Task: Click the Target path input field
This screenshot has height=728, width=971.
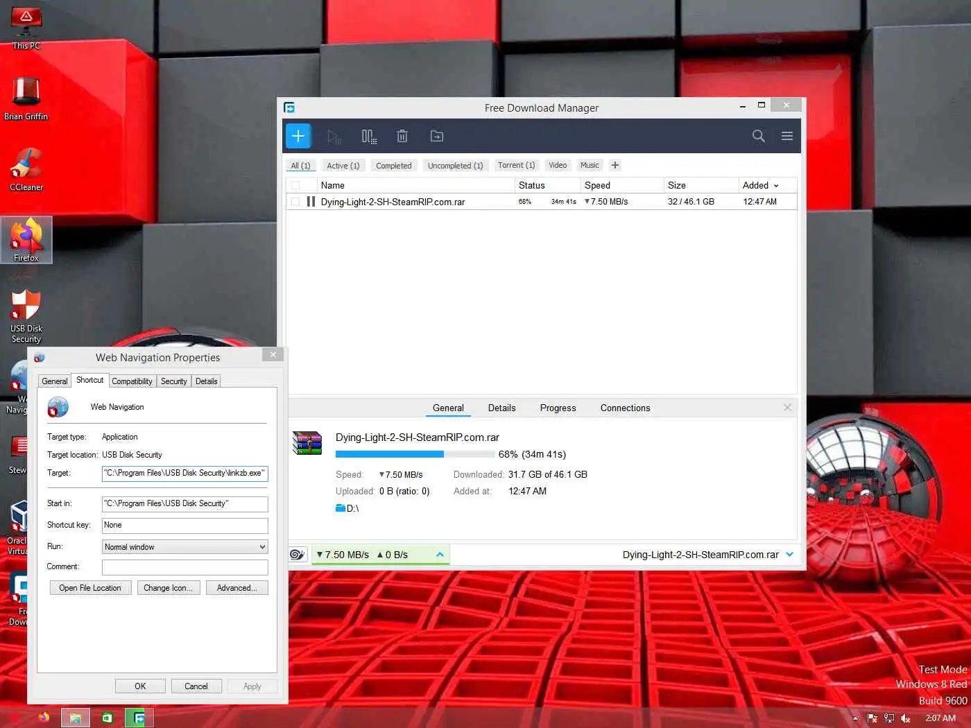Action: pos(185,473)
